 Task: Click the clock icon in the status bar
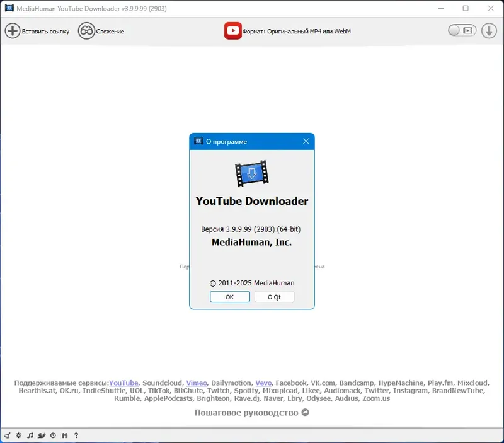click(x=53, y=435)
